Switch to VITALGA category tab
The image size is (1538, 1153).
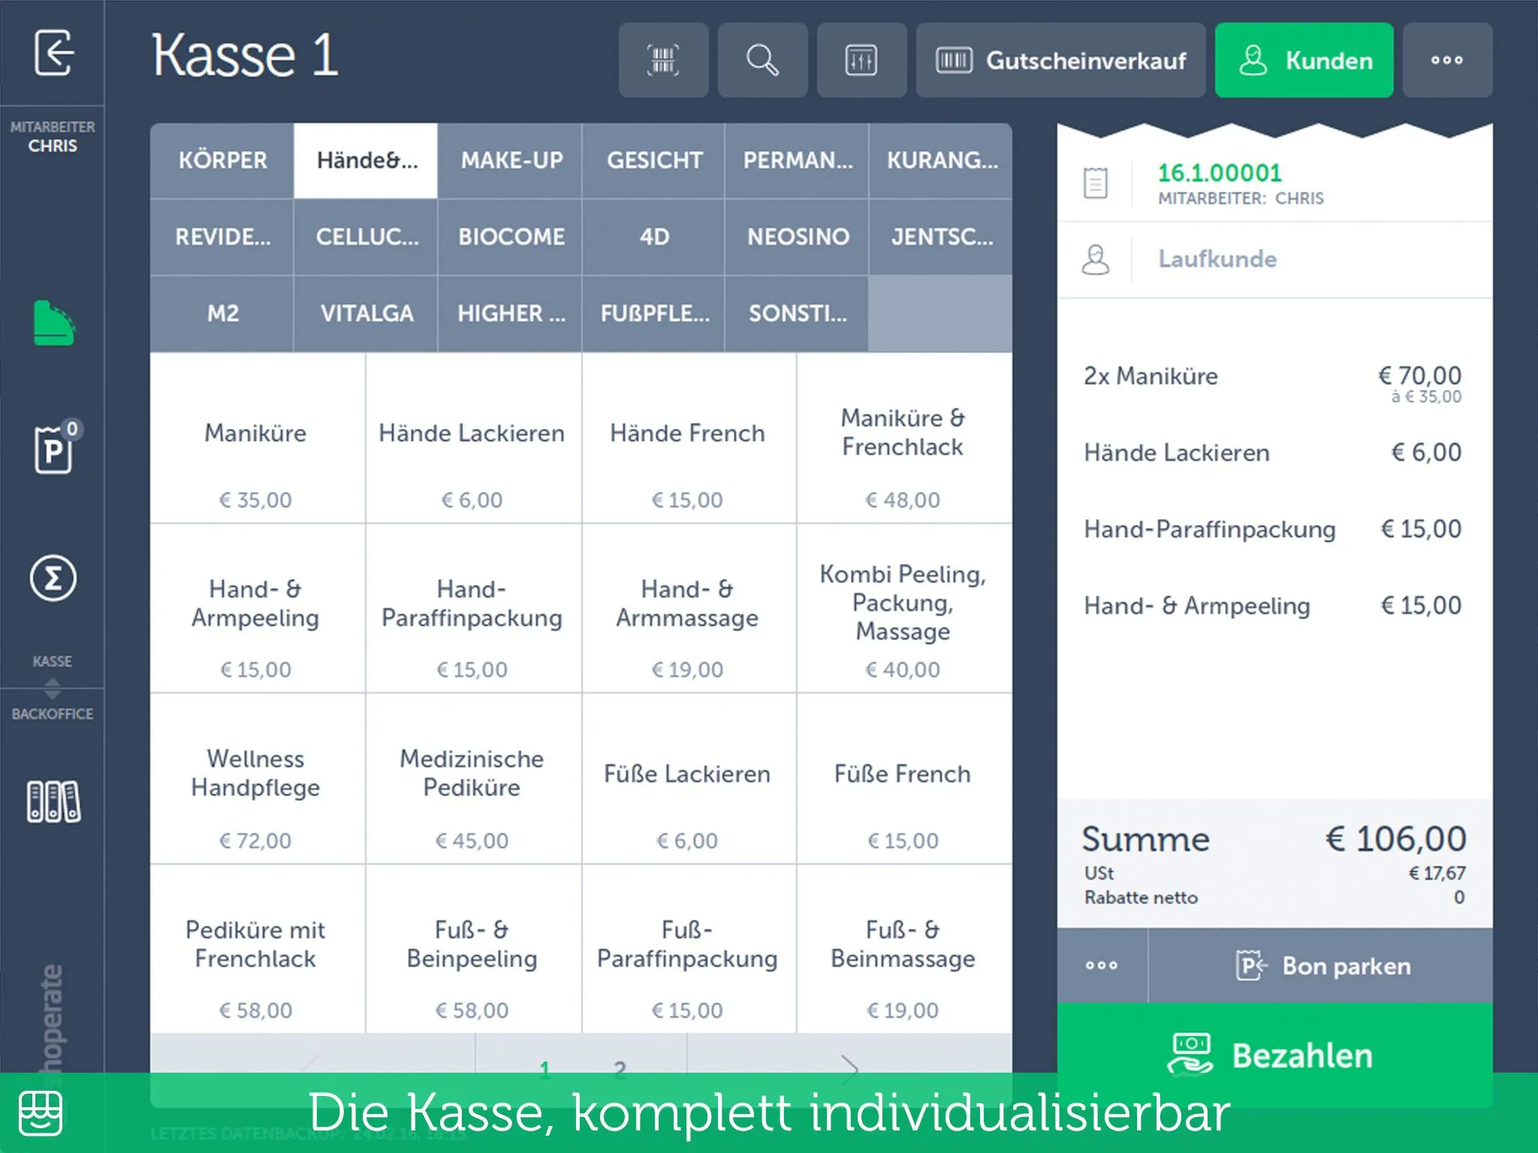[x=366, y=314]
